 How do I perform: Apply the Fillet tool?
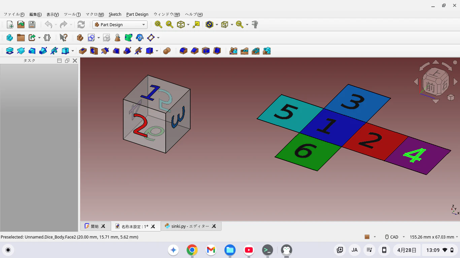click(x=184, y=51)
